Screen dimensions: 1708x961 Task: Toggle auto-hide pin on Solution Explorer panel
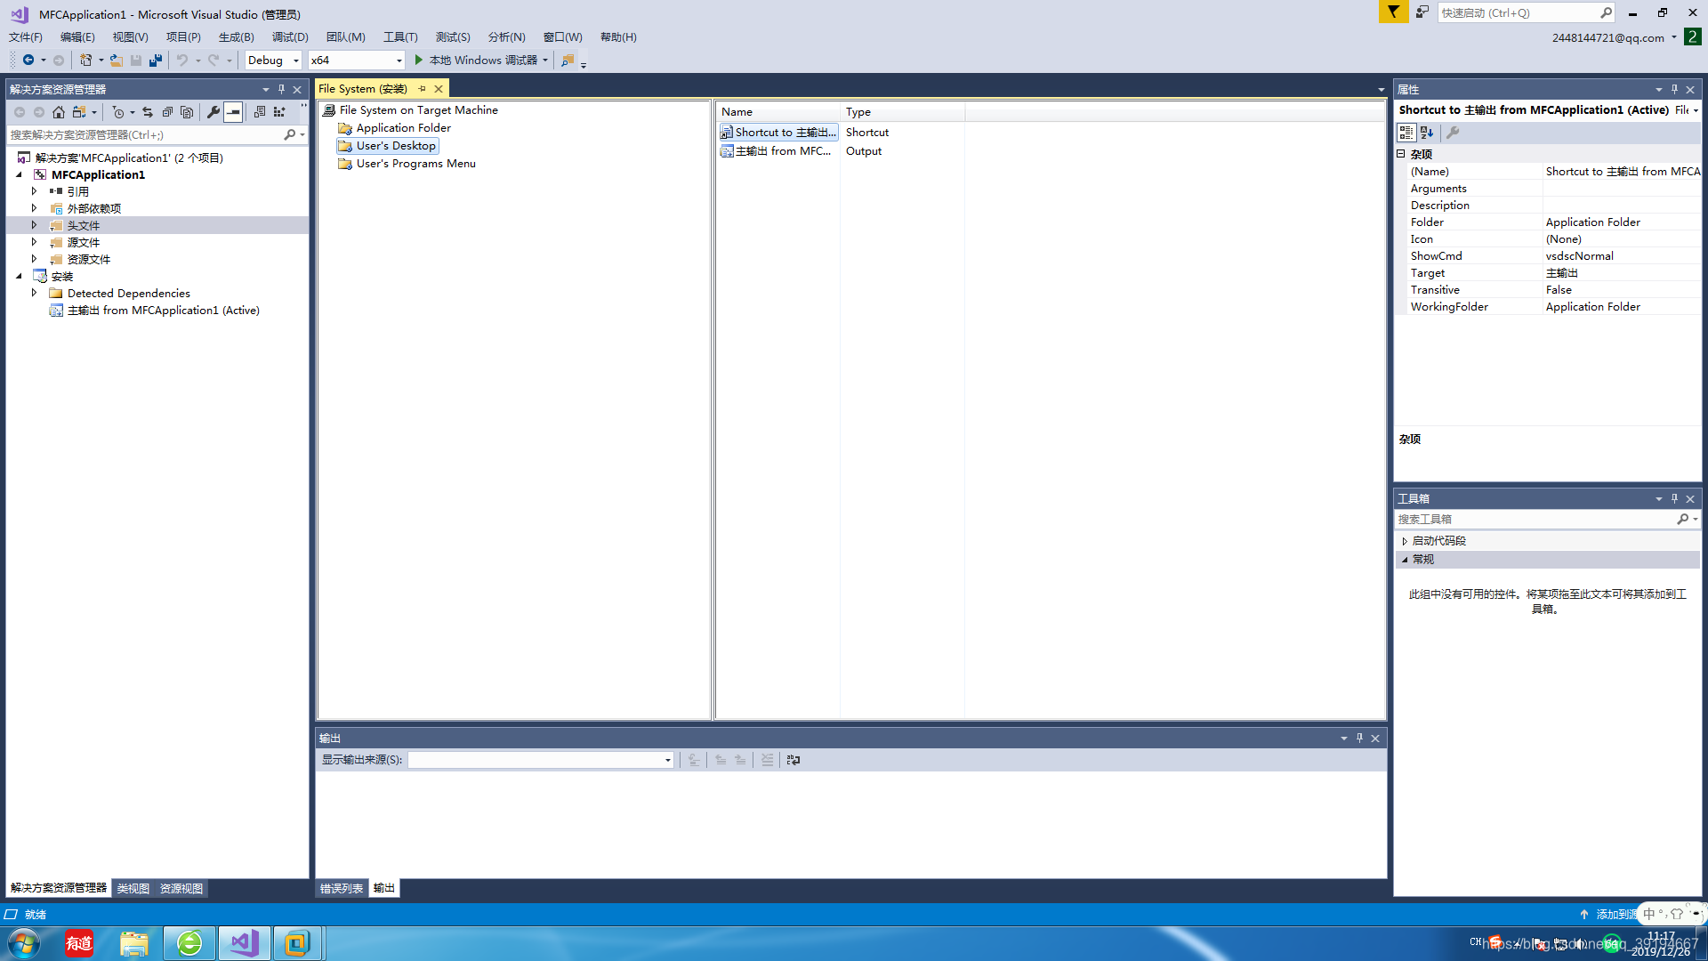tap(281, 90)
